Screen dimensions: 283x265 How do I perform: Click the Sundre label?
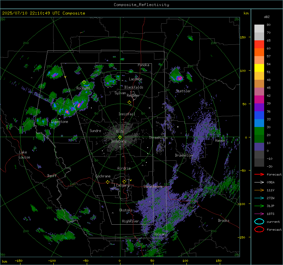[95, 130]
